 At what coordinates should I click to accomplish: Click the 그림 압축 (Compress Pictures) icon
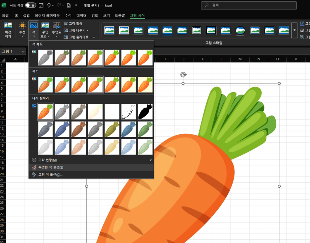(66, 24)
